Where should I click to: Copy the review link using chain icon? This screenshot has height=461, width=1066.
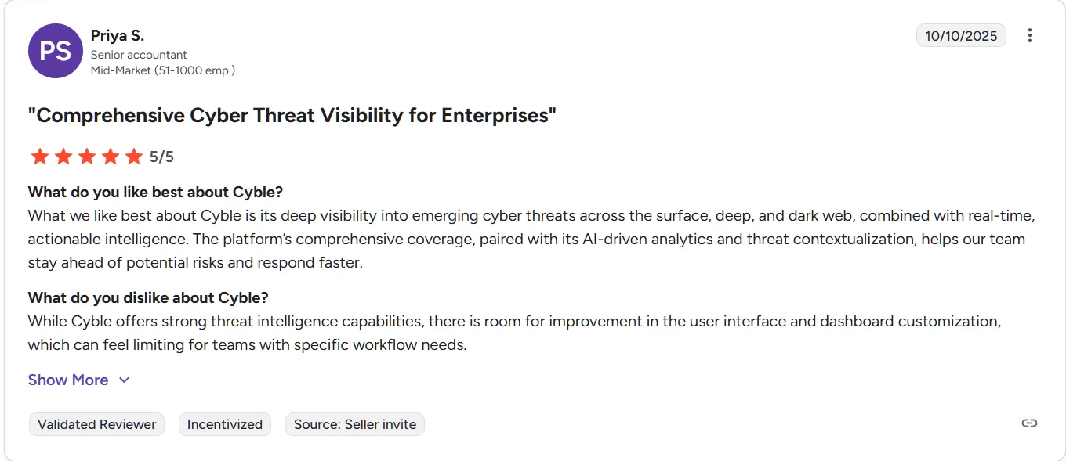click(x=1029, y=423)
